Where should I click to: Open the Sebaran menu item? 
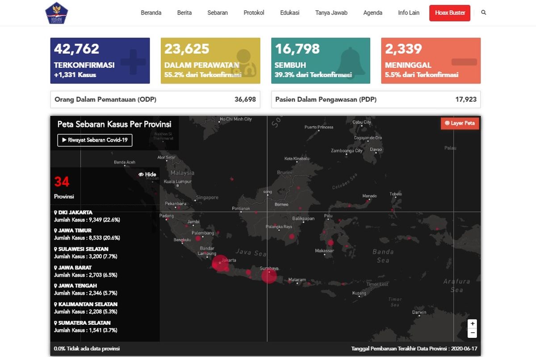(x=218, y=12)
